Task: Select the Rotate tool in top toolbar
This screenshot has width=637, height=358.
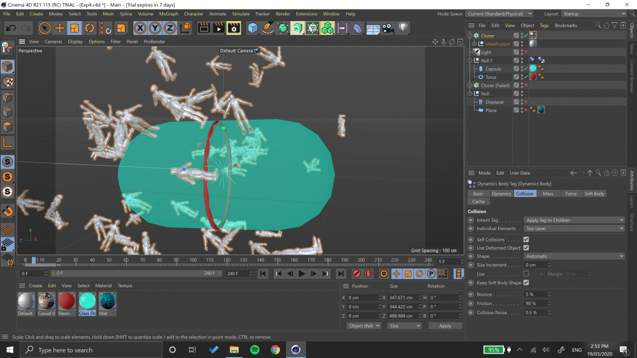Action: pos(89,28)
